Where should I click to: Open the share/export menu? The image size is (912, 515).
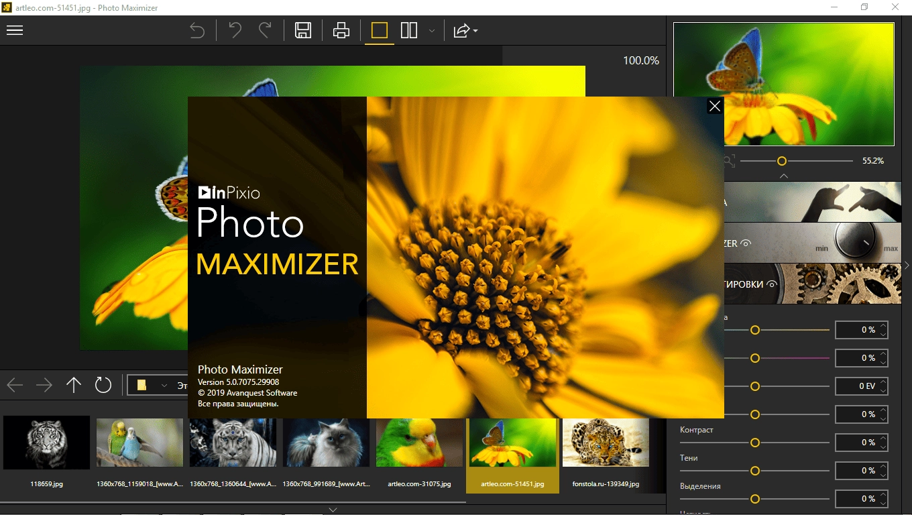[465, 31]
